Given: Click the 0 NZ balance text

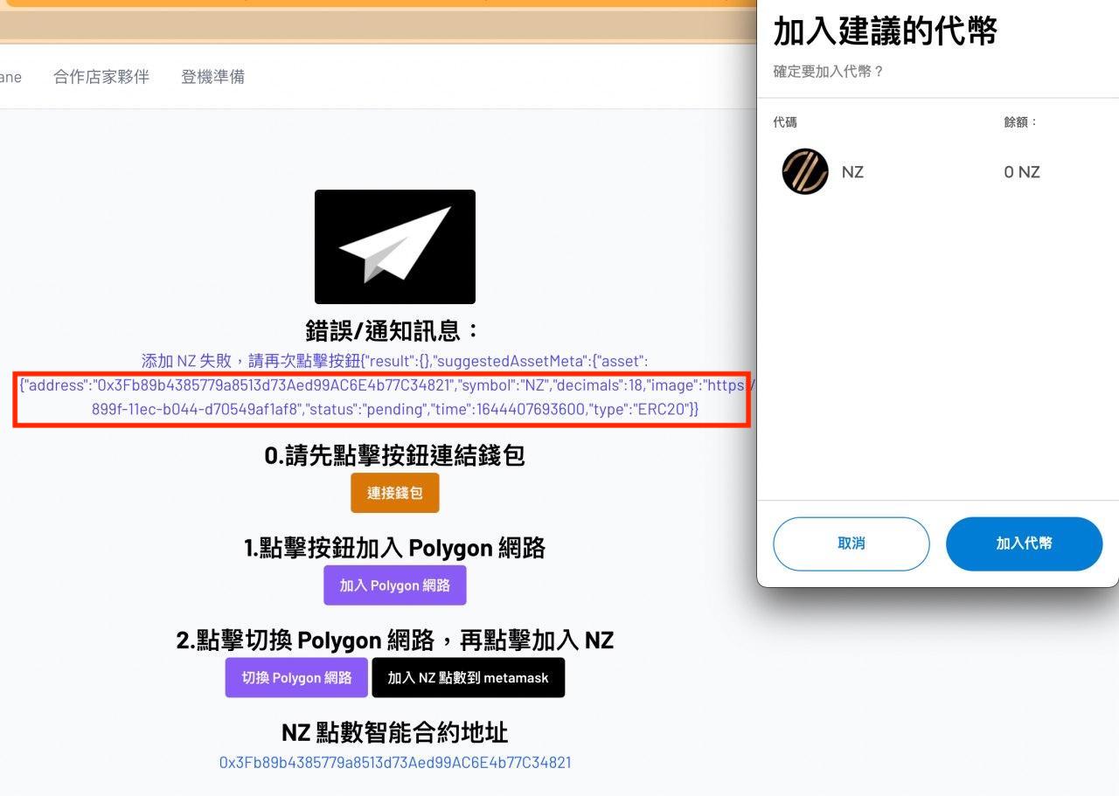Looking at the screenshot, I should click(1021, 171).
